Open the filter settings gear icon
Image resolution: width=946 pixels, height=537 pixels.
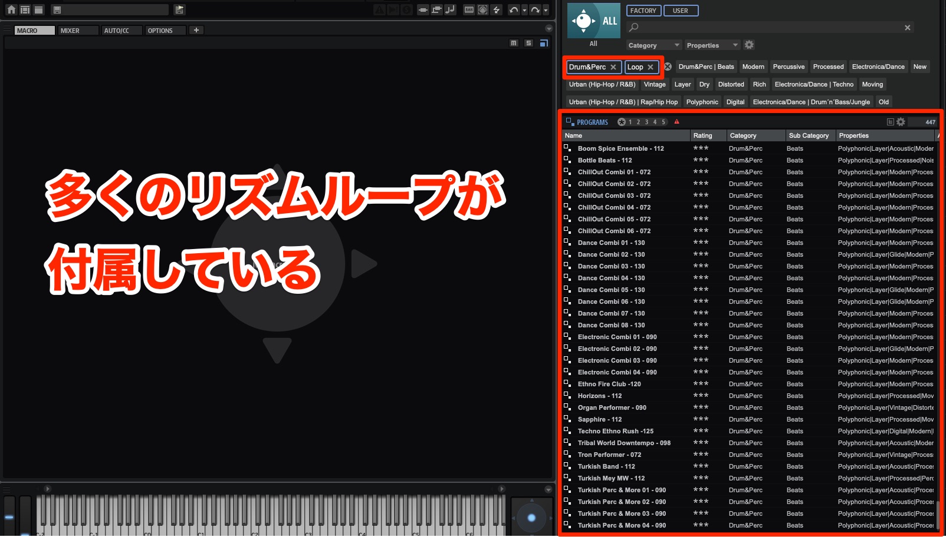coord(749,45)
